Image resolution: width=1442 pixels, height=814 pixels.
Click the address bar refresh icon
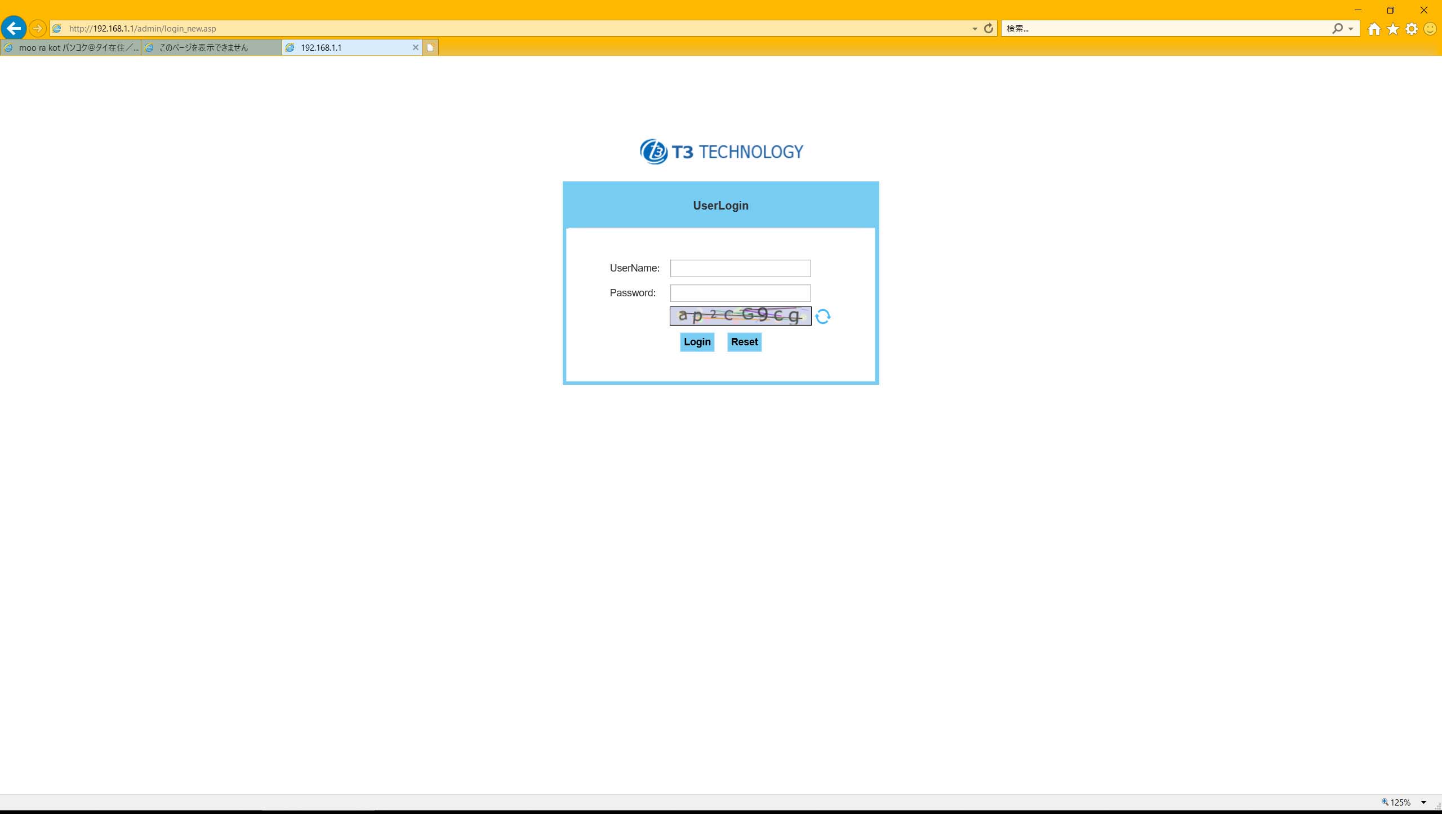coord(988,28)
